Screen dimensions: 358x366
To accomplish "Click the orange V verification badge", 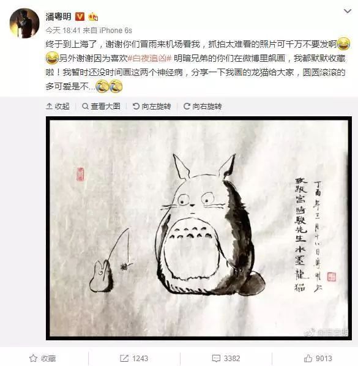I will 80,17.
